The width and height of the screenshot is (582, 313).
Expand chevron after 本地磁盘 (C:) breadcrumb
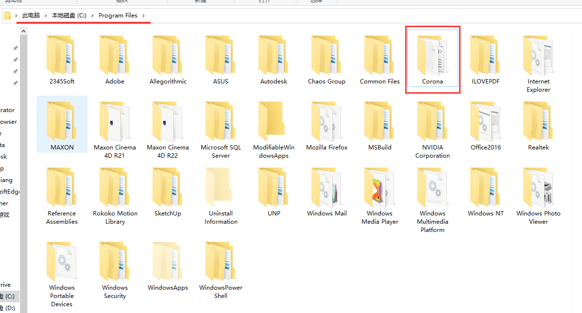[92, 16]
